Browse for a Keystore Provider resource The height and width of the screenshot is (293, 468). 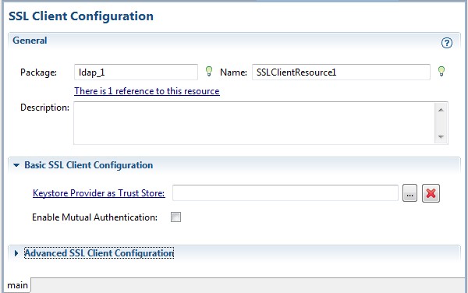(x=409, y=193)
